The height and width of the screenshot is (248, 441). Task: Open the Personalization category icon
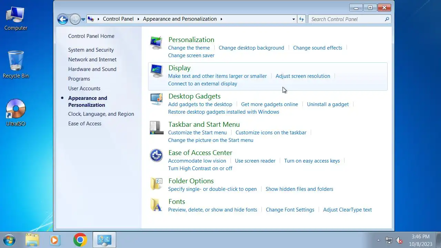(x=156, y=43)
